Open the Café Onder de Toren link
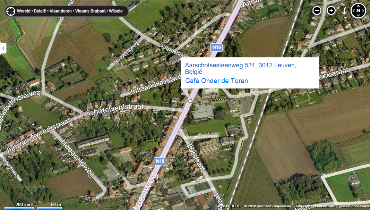Screen dimensions: 370x210 pos(216,81)
